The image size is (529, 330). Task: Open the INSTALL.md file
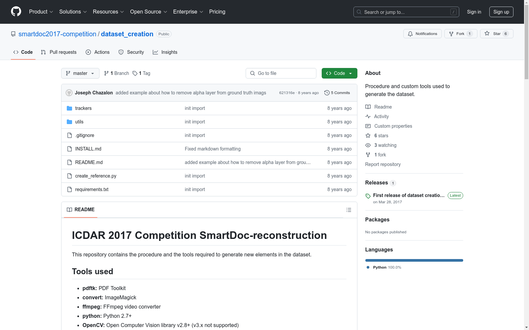(x=88, y=149)
